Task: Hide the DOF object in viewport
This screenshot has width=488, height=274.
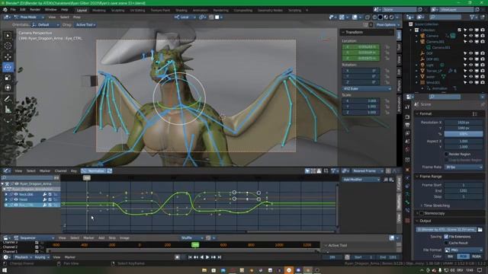Action: [x=471, y=53]
